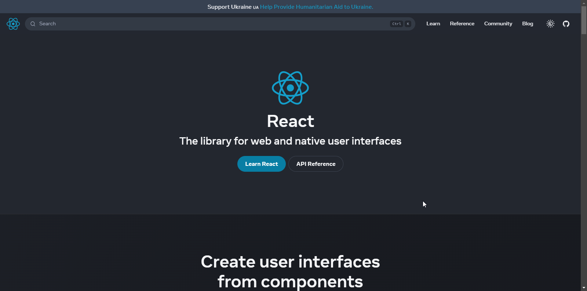Follow the Help Provide Humanitarian Aid link

pyautogui.click(x=317, y=7)
